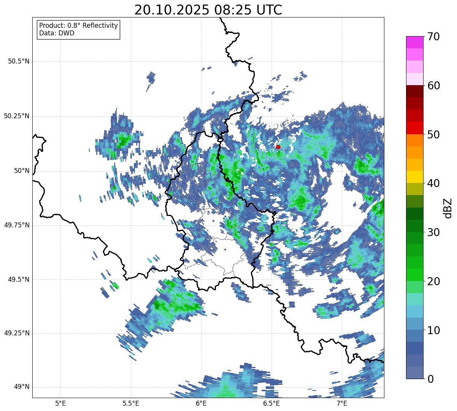This screenshot has height=411, width=457.
Task: Click the yellow colorbar segment above 40
Action: click(x=414, y=177)
